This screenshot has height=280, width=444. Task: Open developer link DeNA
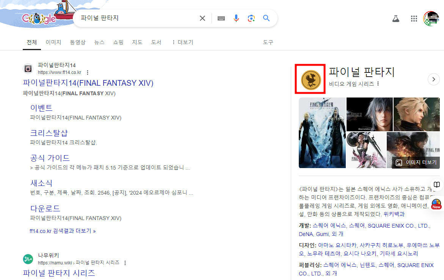point(306,234)
